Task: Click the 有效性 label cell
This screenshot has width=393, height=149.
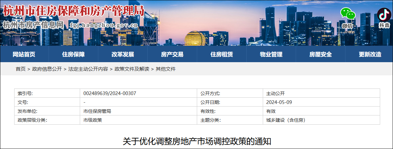Action: pos(230,111)
